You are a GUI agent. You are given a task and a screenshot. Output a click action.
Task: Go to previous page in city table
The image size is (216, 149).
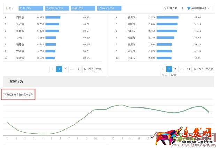tap(163, 69)
